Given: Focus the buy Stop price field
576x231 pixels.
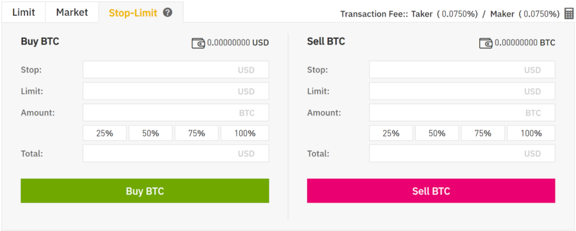Looking at the screenshot, I should point(176,70).
